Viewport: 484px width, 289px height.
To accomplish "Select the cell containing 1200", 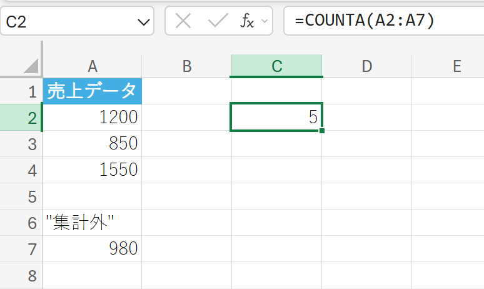I will (x=93, y=118).
